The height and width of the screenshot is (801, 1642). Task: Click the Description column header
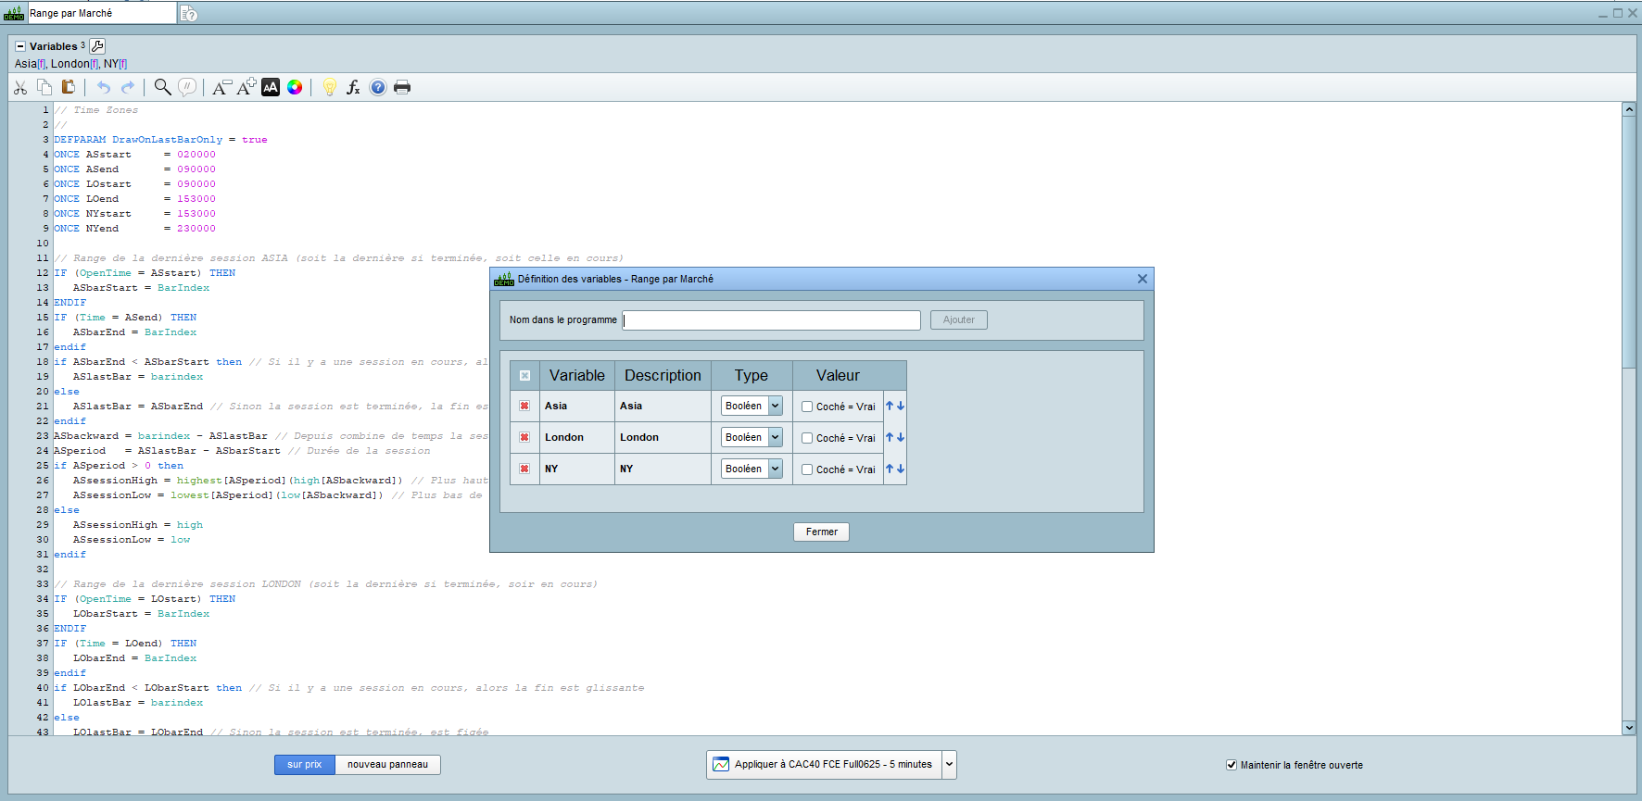coord(663,375)
